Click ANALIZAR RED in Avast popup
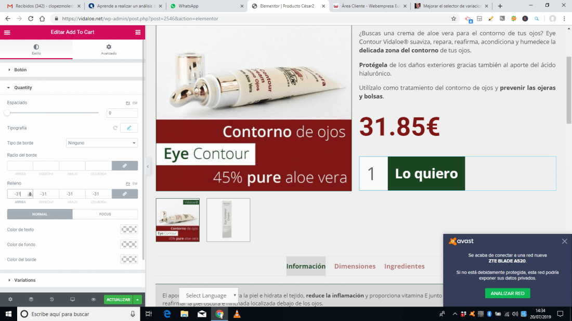The width and height of the screenshot is (572, 321). pyautogui.click(x=508, y=294)
